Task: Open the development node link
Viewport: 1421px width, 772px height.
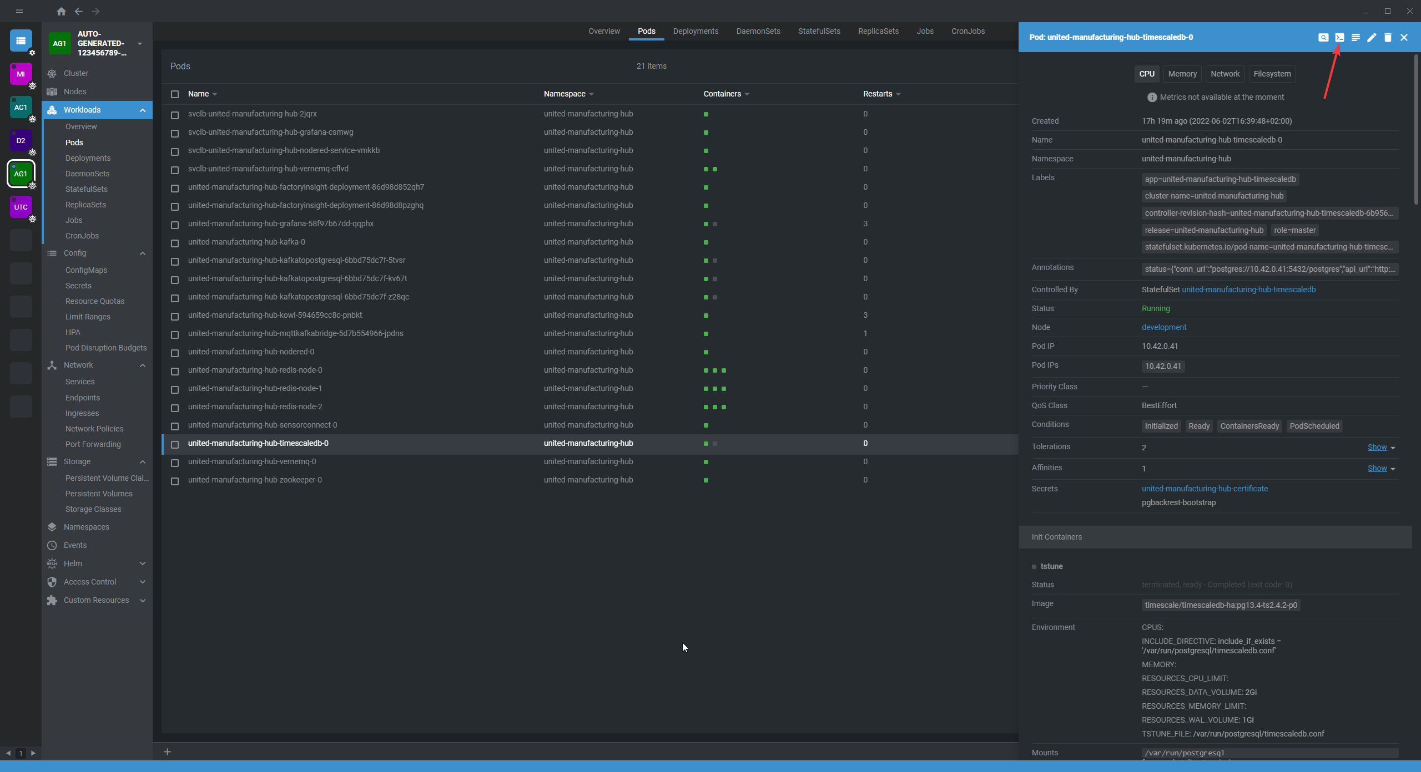Action: [1164, 327]
